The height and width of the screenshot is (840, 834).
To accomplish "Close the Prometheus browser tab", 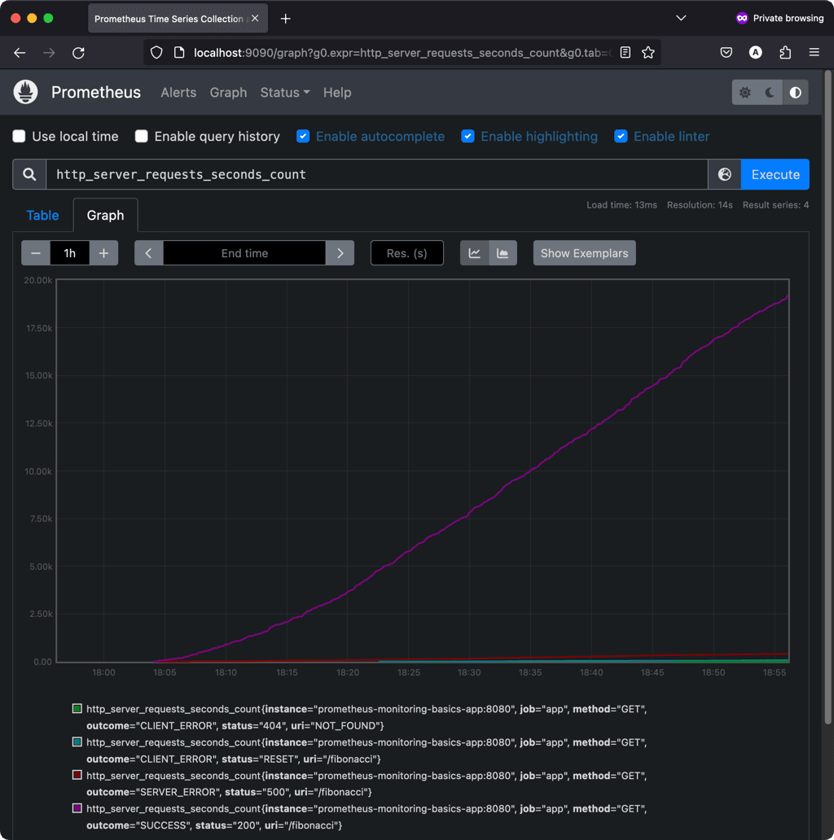I will 255,18.
